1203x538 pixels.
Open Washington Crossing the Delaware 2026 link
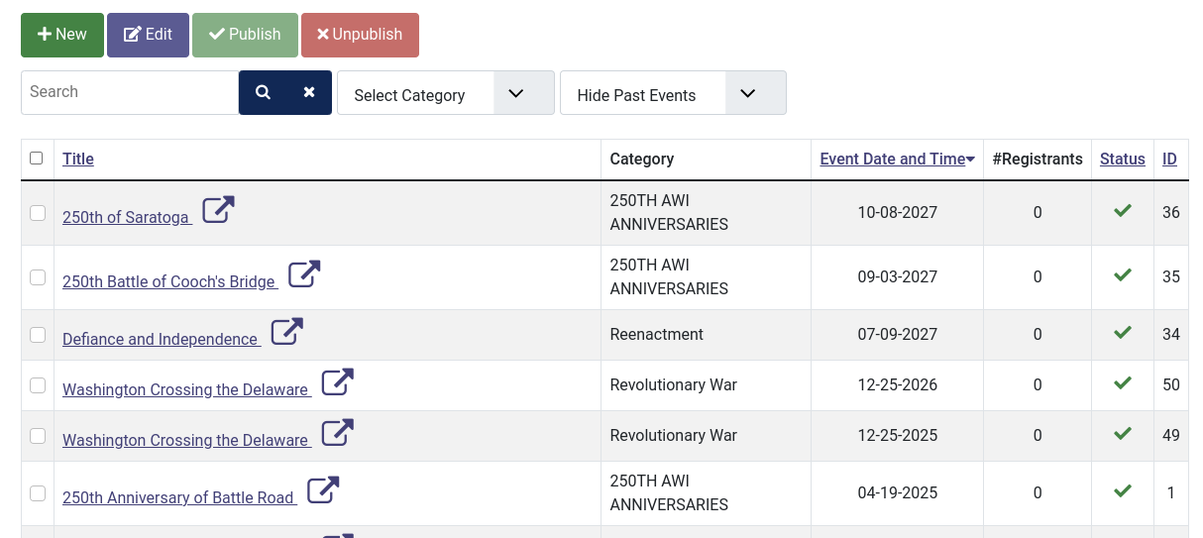186,389
